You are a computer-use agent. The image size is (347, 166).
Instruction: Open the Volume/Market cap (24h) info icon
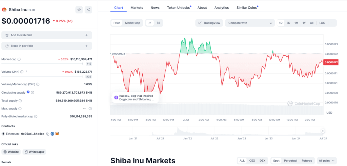[x=38, y=84]
